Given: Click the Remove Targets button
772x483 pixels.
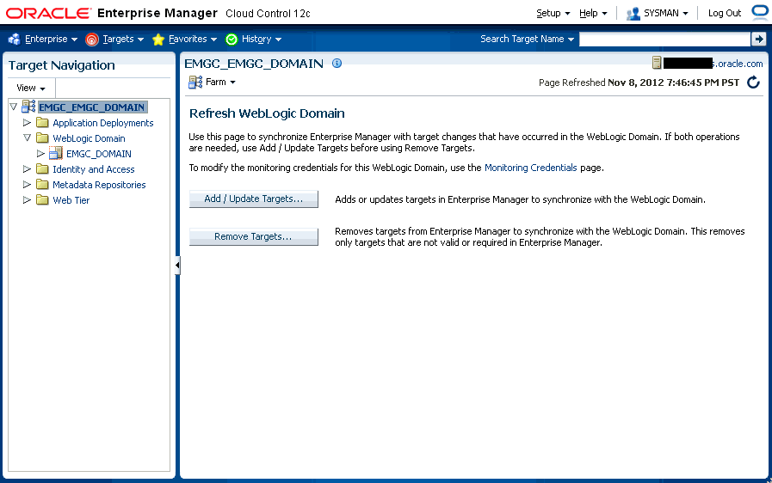Looking at the screenshot, I should [254, 236].
